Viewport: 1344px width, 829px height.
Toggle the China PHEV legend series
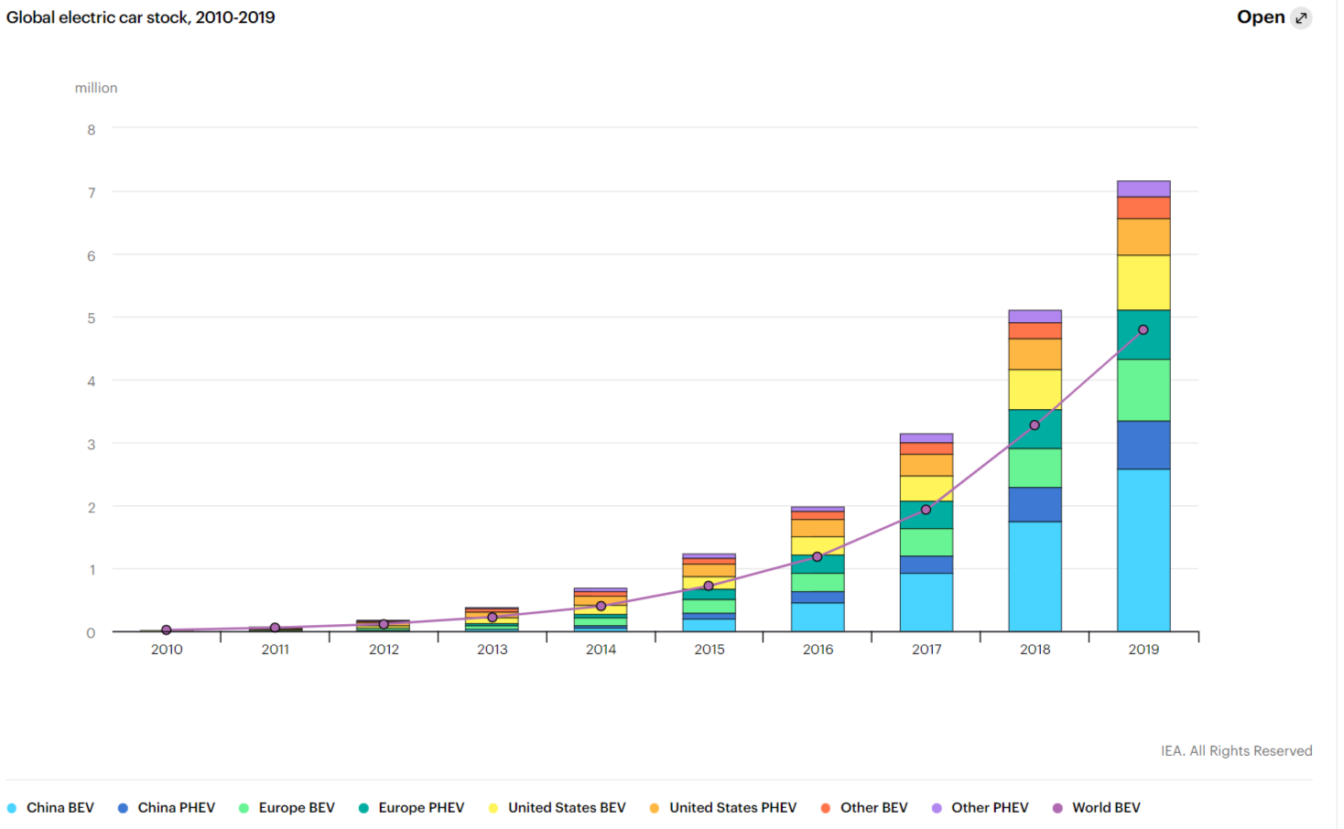[167, 808]
